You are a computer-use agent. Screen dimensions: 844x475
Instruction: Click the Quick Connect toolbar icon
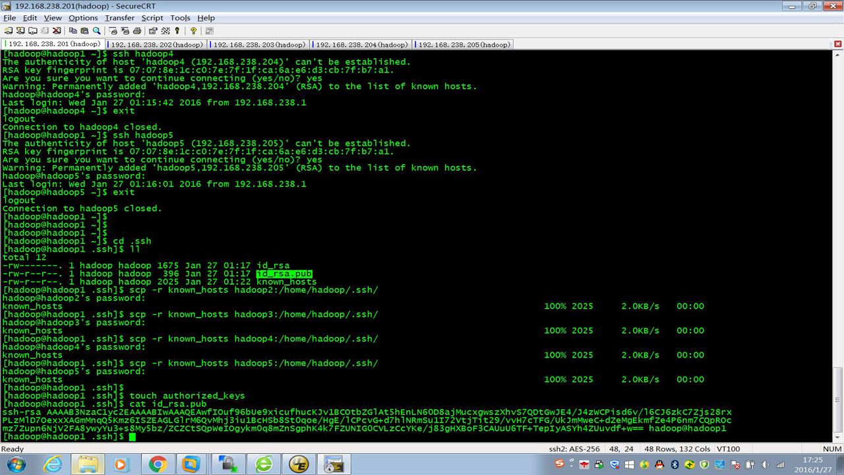pyautogui.click(x=20, y=30)
